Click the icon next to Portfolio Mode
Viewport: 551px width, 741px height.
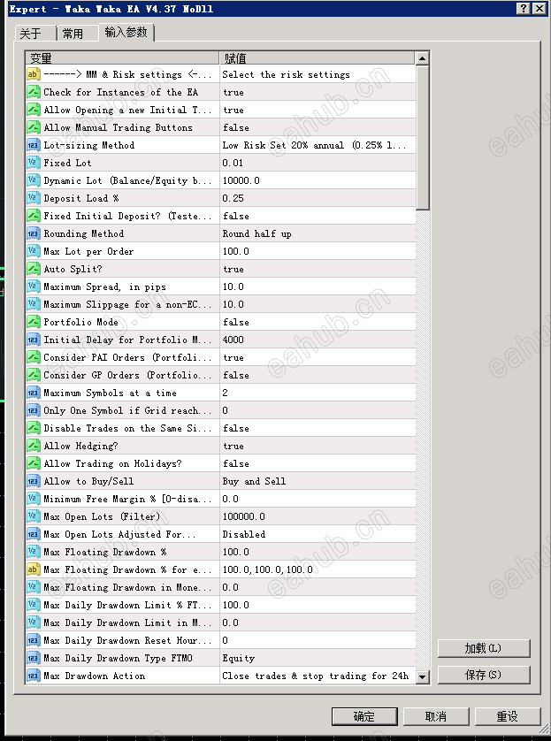[33, 322]
